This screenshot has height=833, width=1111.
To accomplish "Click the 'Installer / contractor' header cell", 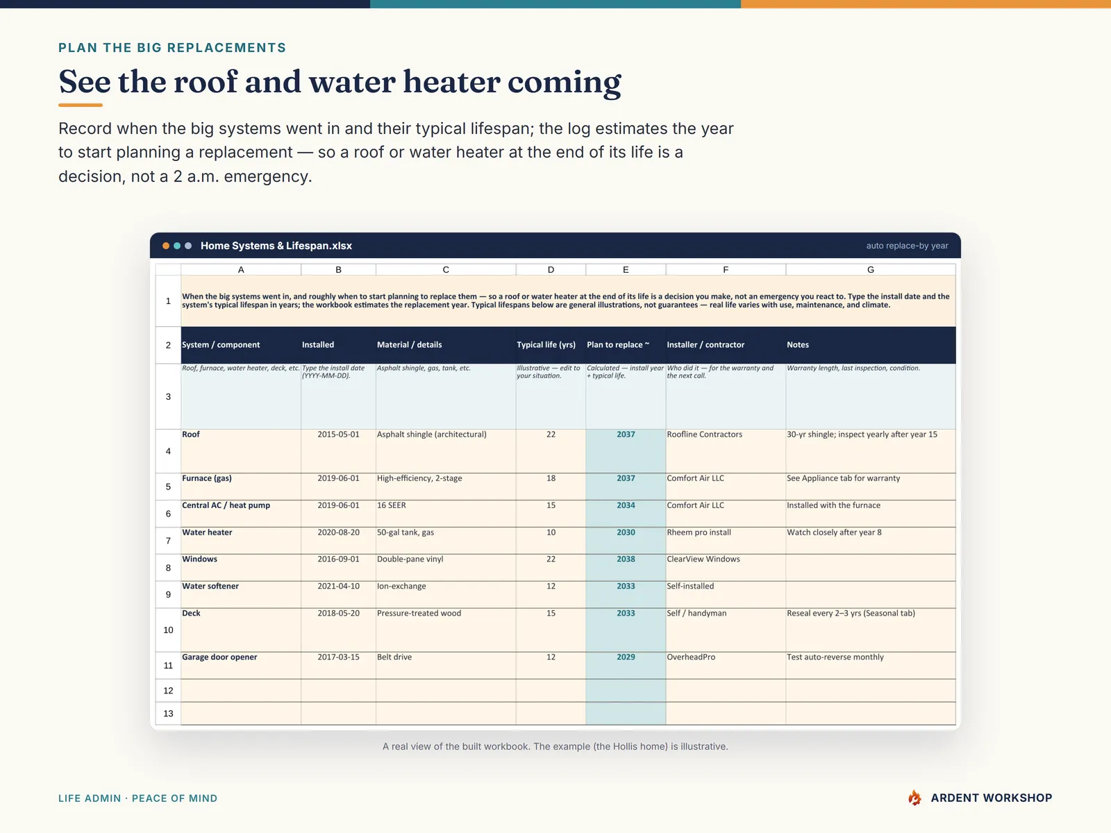I will click(x=726, y=345).
